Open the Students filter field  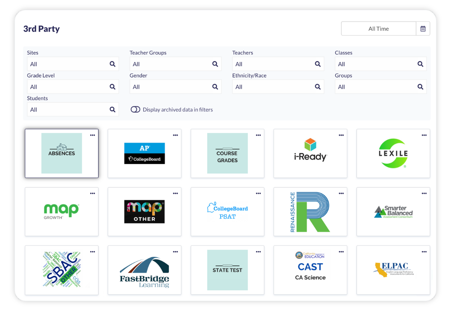pos(73,110)
